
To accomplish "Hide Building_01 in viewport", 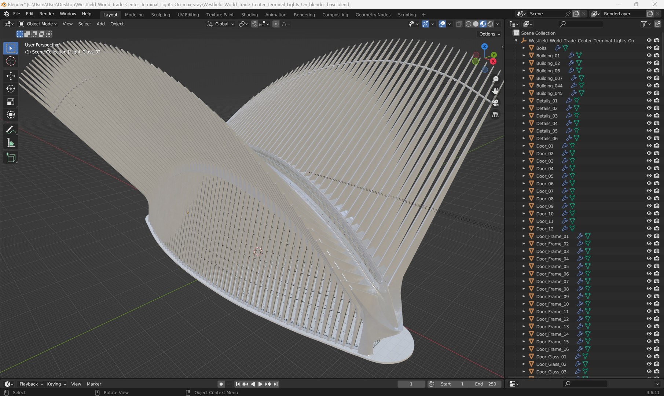I will coord(649,55).
